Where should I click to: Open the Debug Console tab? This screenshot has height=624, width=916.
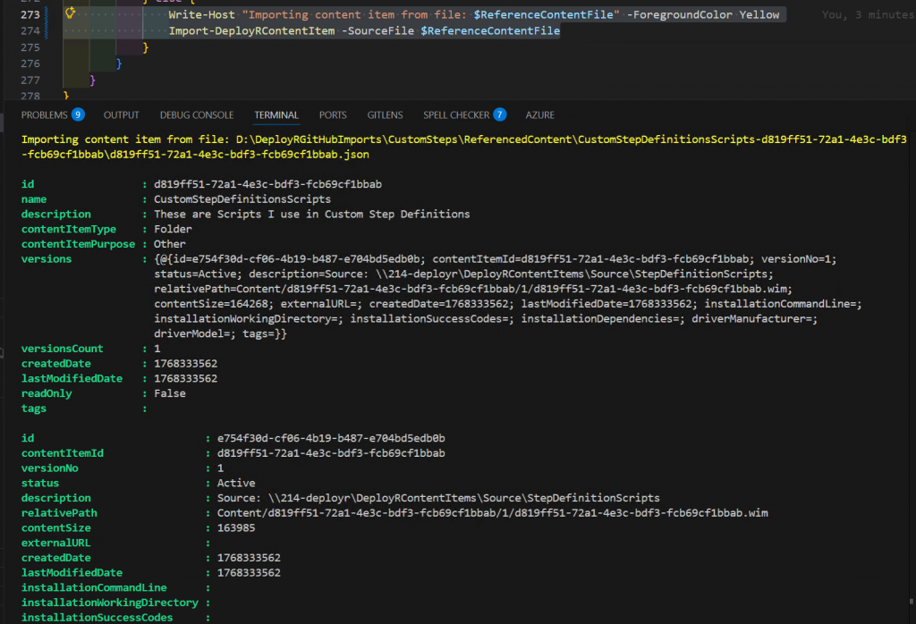coord(197,114)
